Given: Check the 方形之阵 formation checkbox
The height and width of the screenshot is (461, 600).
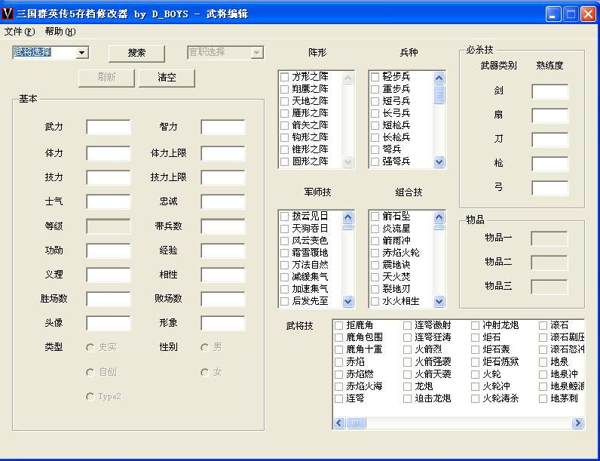Looking at the screenshot, I should (285, 77).
